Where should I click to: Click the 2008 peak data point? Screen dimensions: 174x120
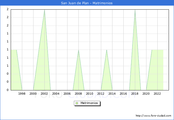click(78, 50)
